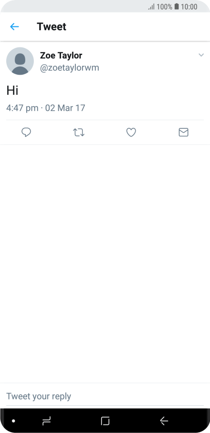Select the tweet timestamp 4:47 pm
The width and height of the screenshot is (210, 433).
22,108
